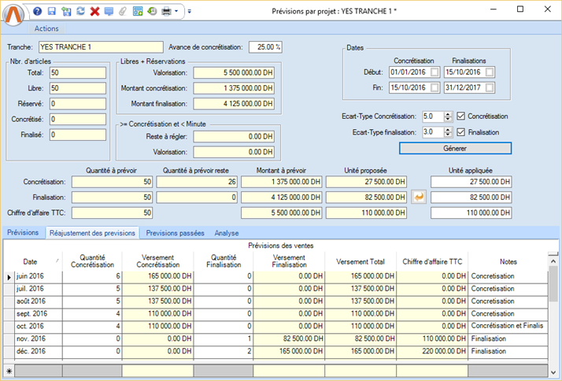The width and height of the screenshot is (562, 381).
Task: Click the blue Help question mark icon
Action: (38, 11)
